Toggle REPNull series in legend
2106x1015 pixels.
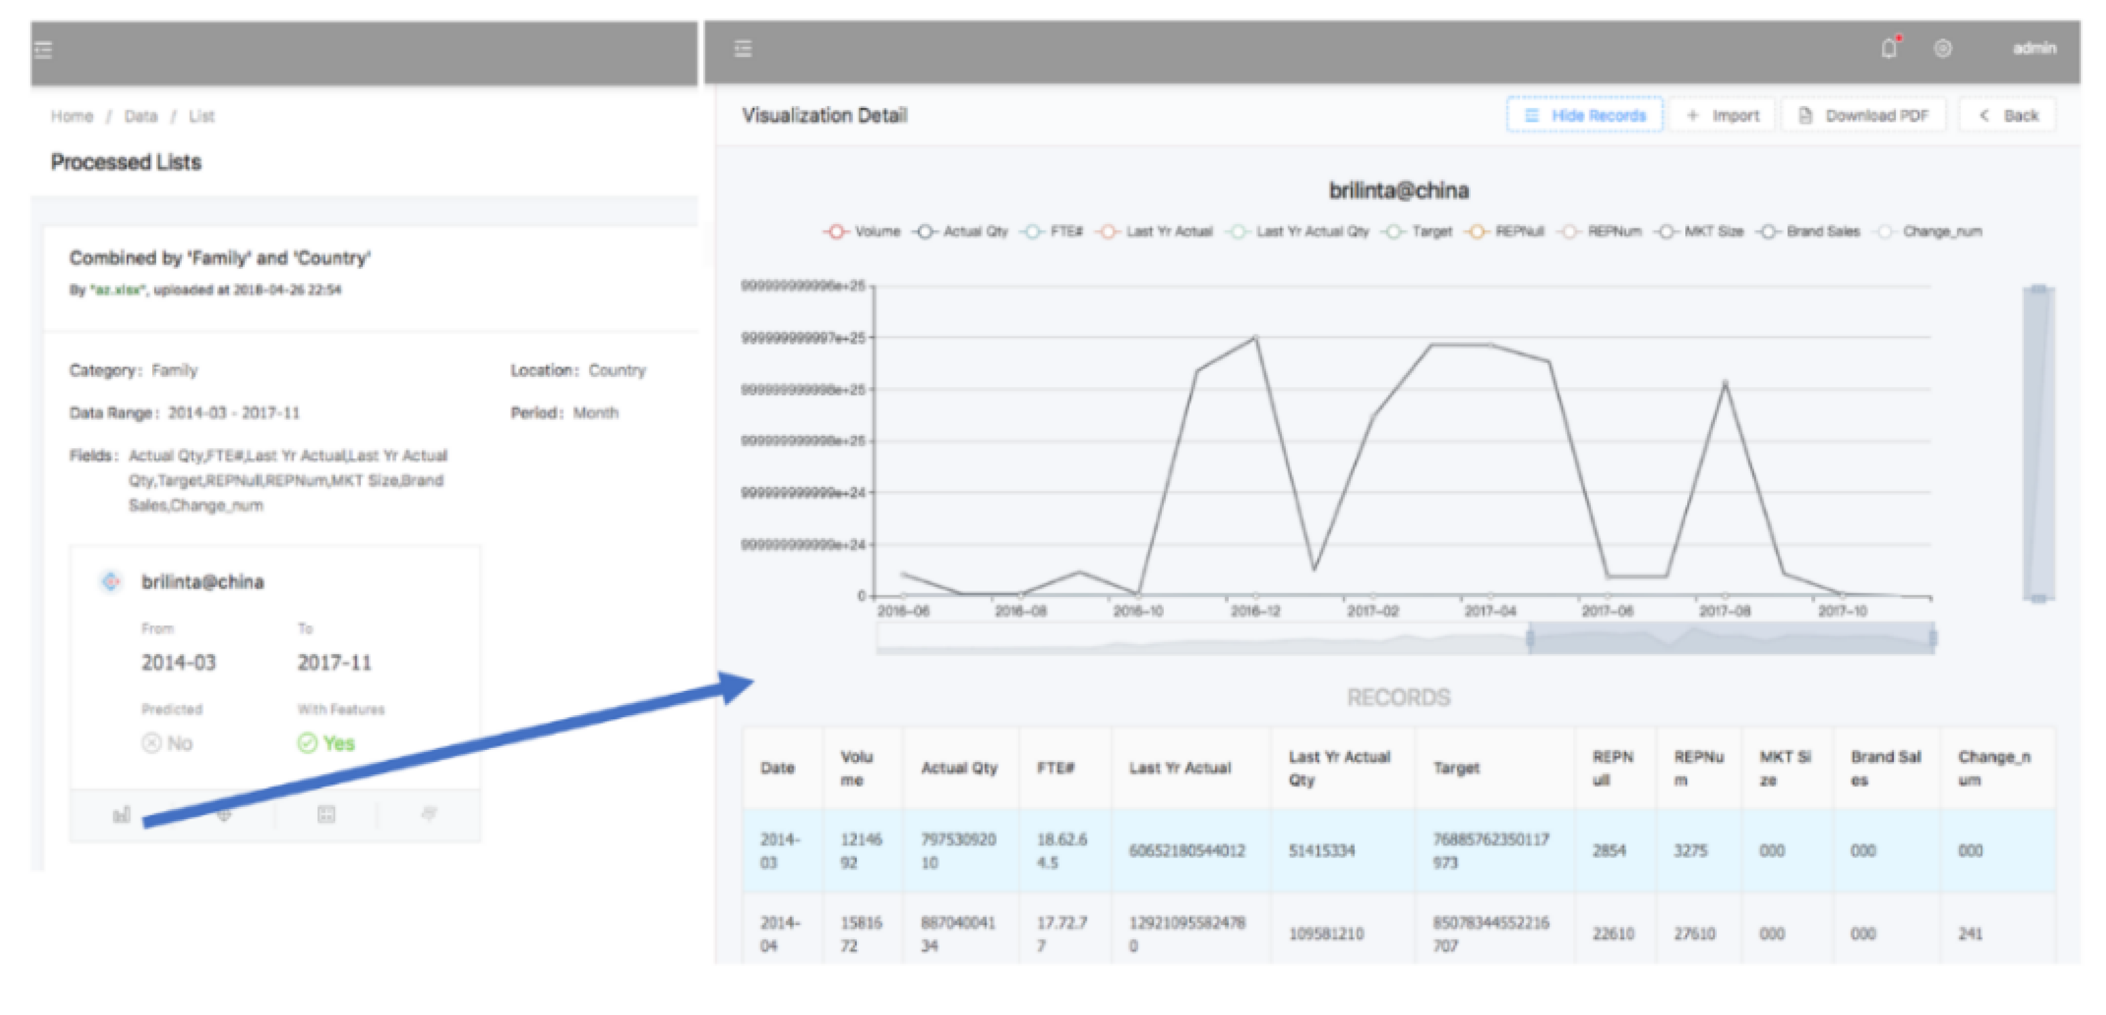pos(1505,231)
